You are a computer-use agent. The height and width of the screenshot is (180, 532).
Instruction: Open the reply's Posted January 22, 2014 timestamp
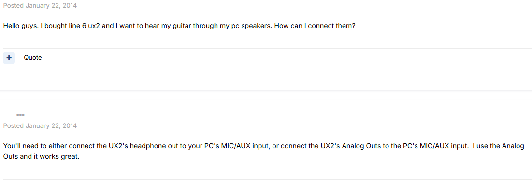[x=40, y=126]
